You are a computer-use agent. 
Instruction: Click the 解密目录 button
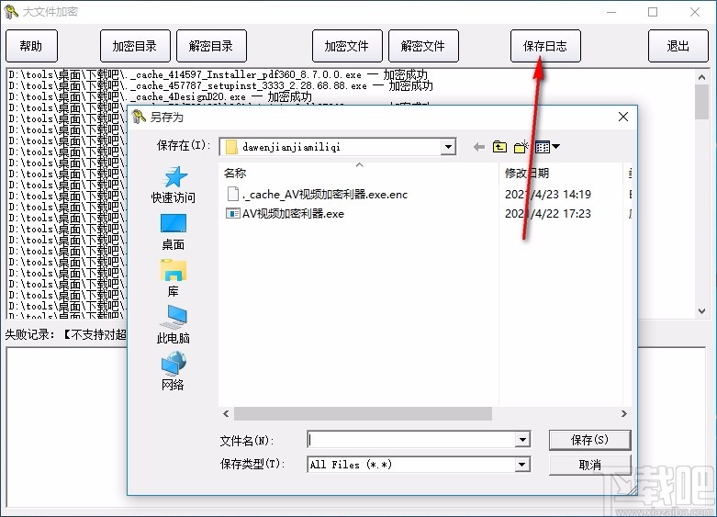[x=211, y=46]
